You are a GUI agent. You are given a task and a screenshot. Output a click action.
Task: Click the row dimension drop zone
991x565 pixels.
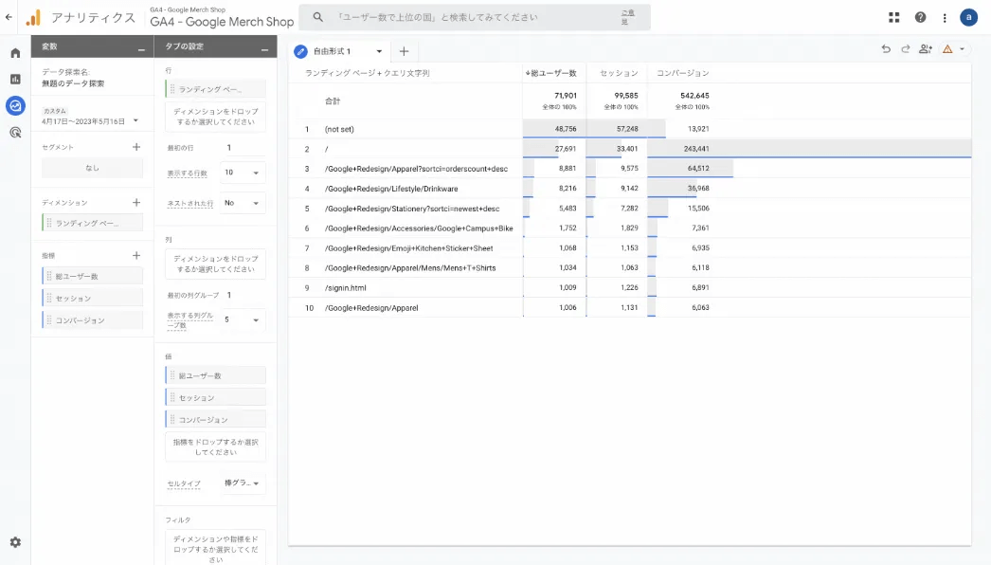[215, 117]
